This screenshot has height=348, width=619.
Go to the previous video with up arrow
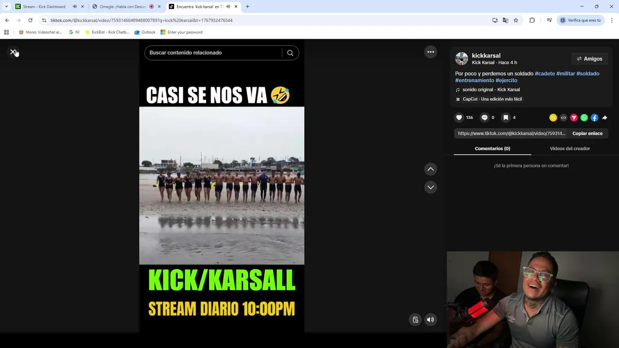[x=430, y=169]
